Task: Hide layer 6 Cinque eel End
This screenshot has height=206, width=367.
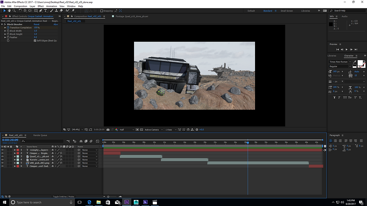Action: (x=2, y=166)
